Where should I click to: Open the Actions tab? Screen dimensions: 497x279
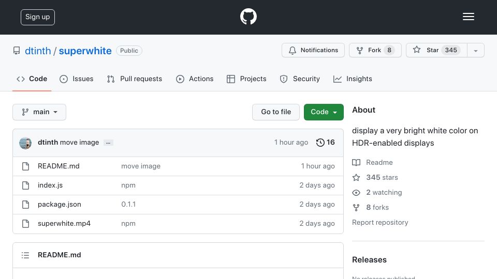195,79
